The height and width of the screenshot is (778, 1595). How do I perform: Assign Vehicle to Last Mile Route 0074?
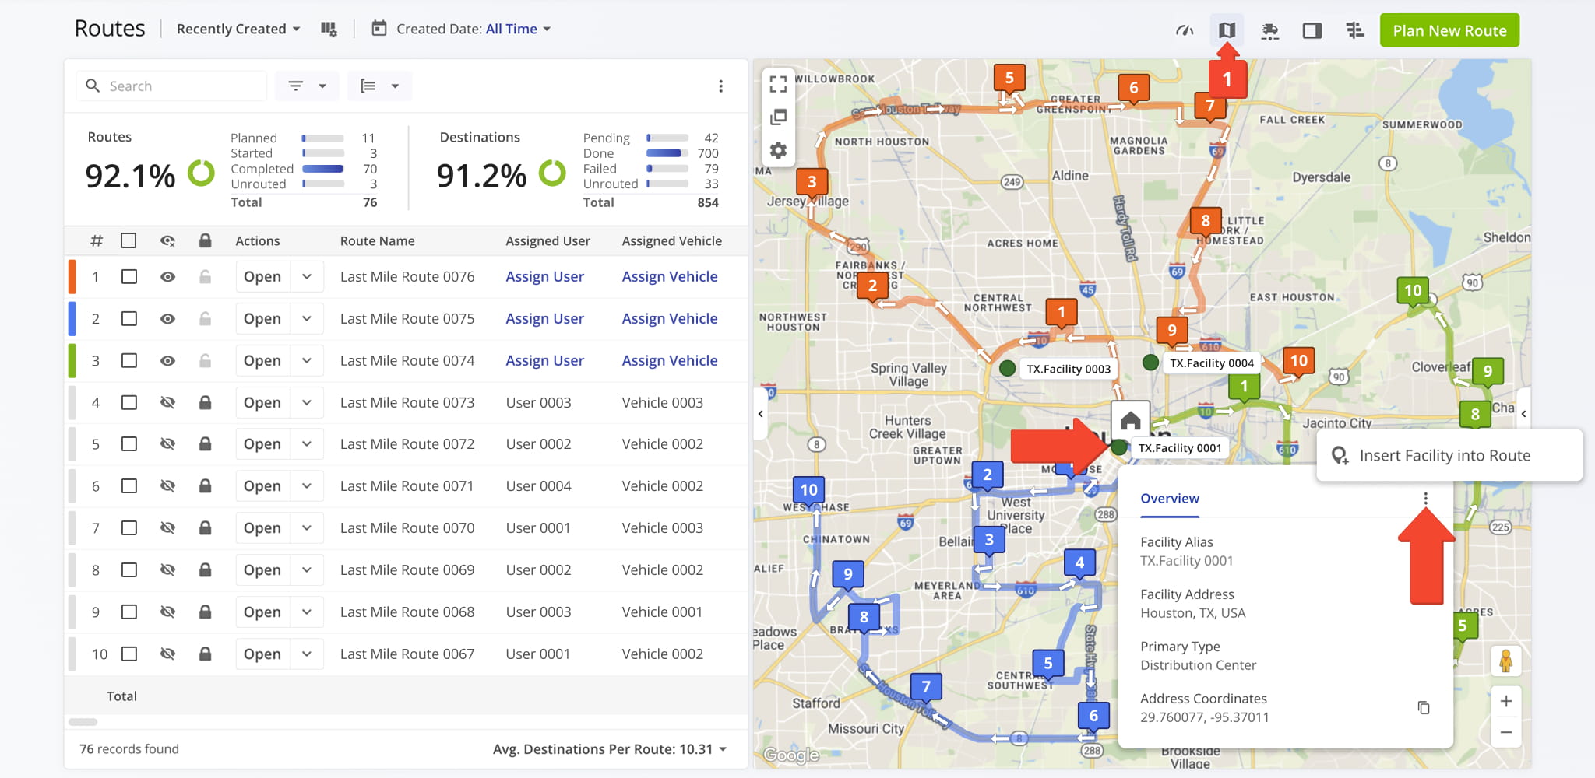pyautogui.click(x=670, y=360)
